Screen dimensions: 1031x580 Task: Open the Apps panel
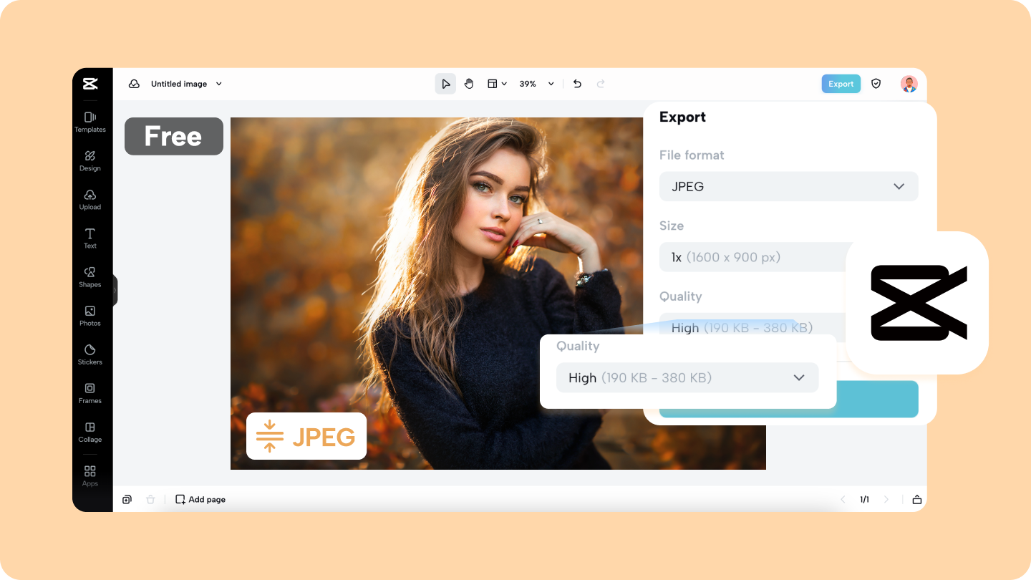click(90, 475)
